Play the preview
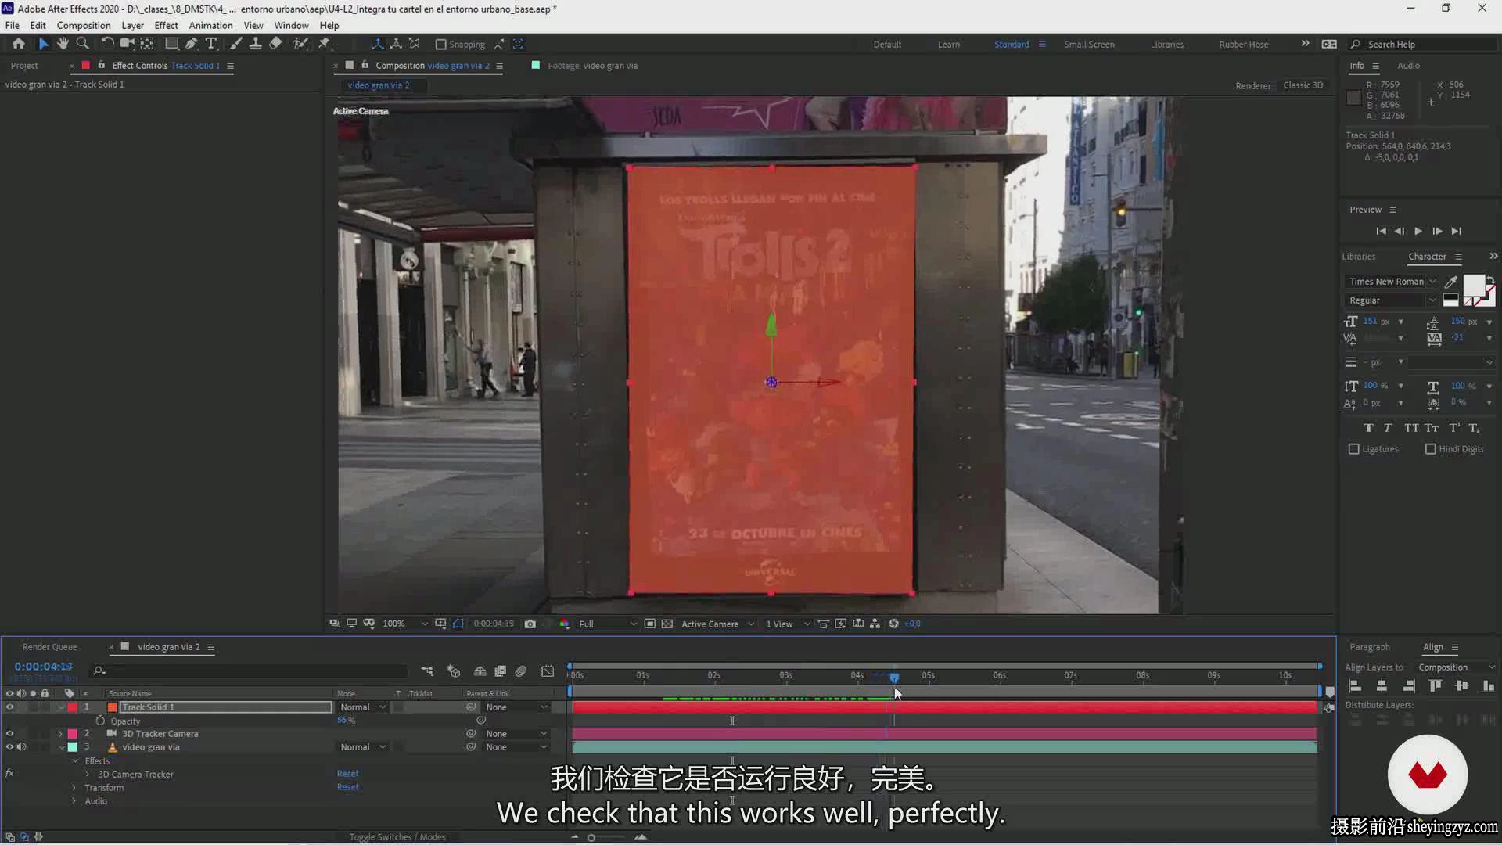The height and width of the screenshot is (845, 1502). [x=1418, y=231]
